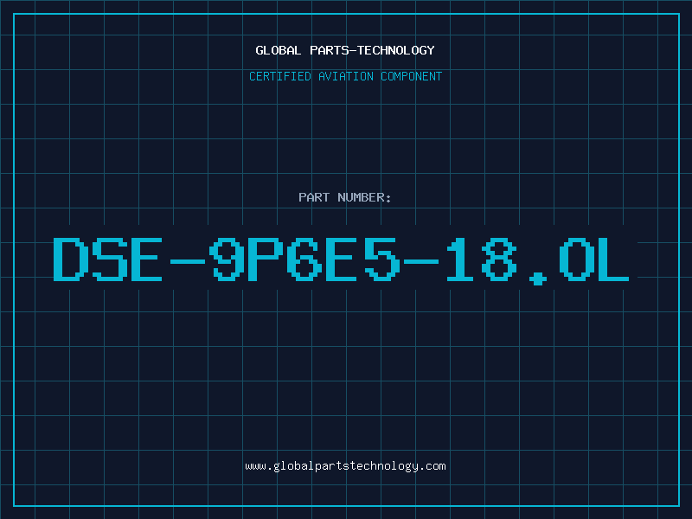
Task: Click the DSE prefix of the part number
Action: 107,259
